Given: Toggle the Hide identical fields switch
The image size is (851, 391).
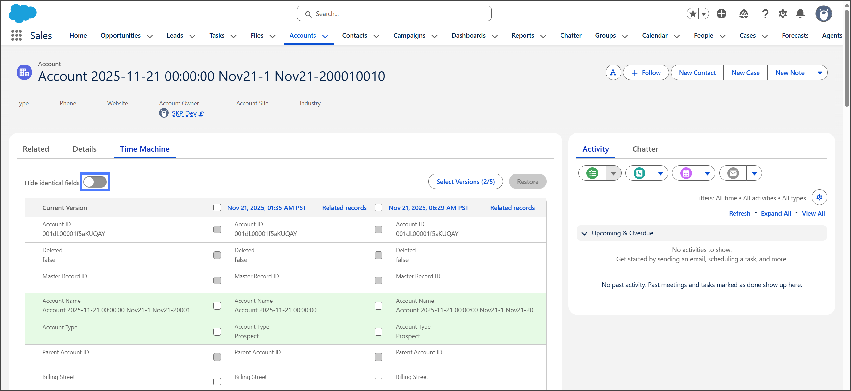Looking at the screenshot, I should click(95, 182).
